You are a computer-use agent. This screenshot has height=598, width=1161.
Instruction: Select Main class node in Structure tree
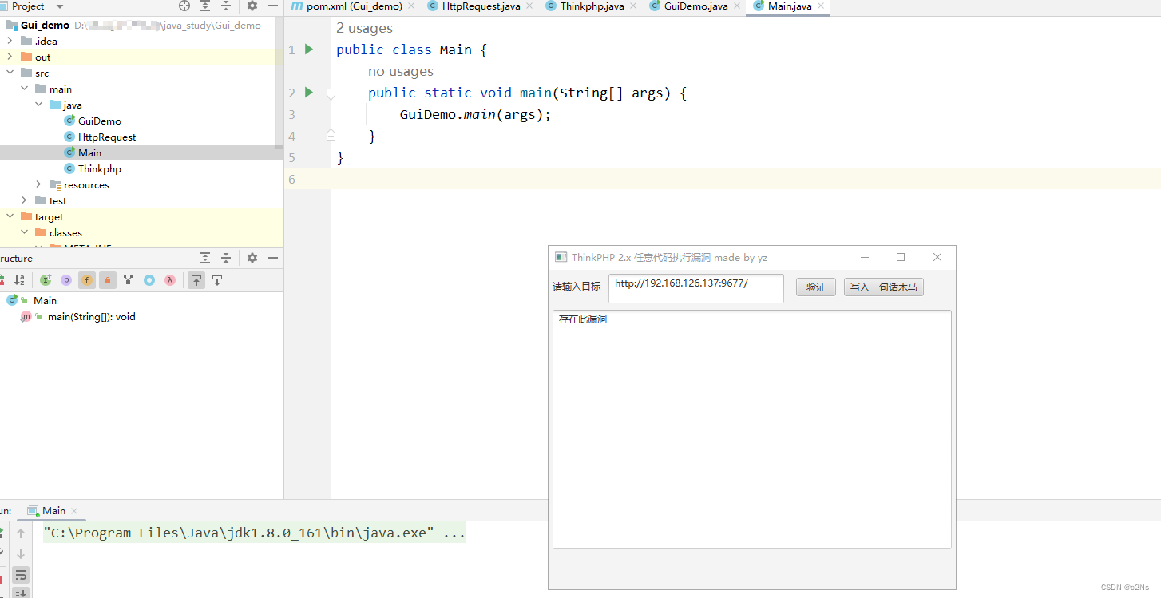coord(45,301)
